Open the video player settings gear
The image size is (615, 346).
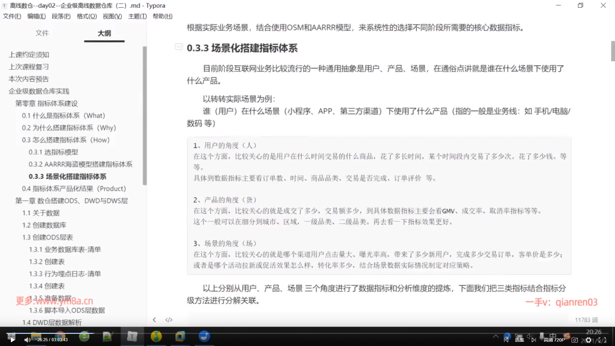(588, 340)
